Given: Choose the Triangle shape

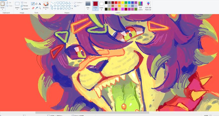Looking at the screenshot, I should click(70, 3).
